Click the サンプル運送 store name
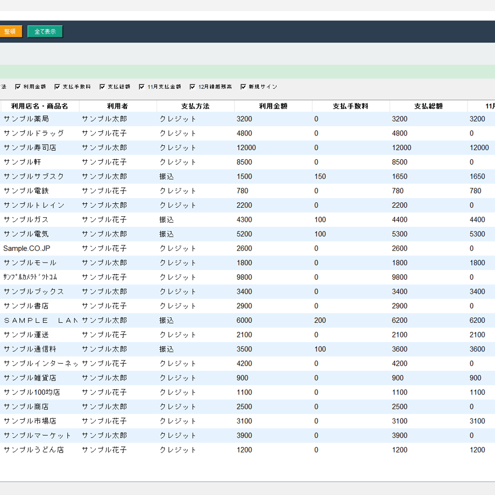Viewport: 495px width, 495px height. pyautogui.click(x=26, y=335)
